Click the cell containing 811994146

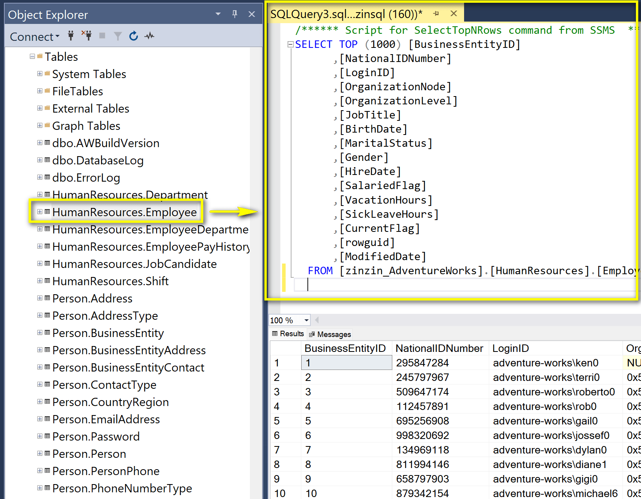point(440,464)
